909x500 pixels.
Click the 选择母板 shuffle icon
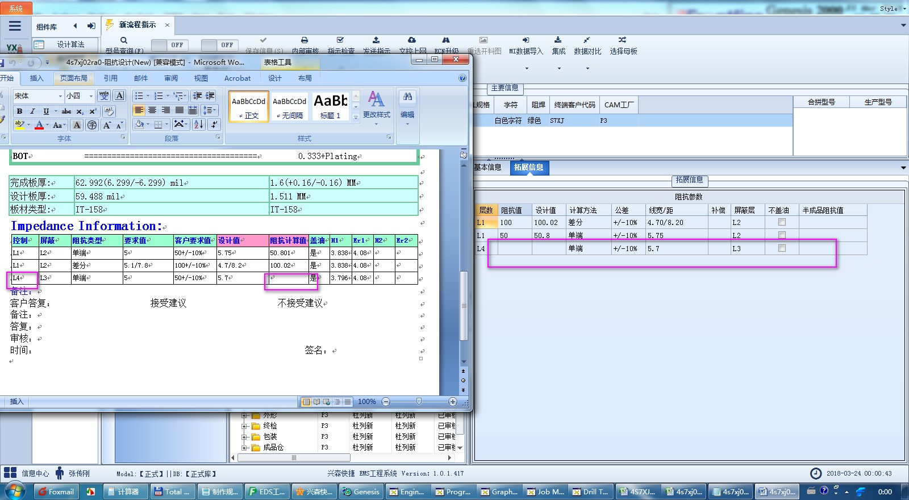623,40
